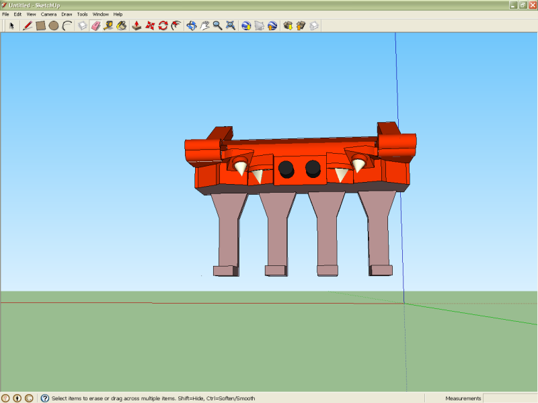Viewport: 538px width, 403px height.
Task: Click the Get Models icon
Action: tap(288, 26)
